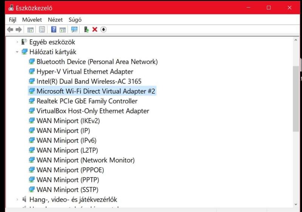Open the Fájl menu

pos(13,20)
